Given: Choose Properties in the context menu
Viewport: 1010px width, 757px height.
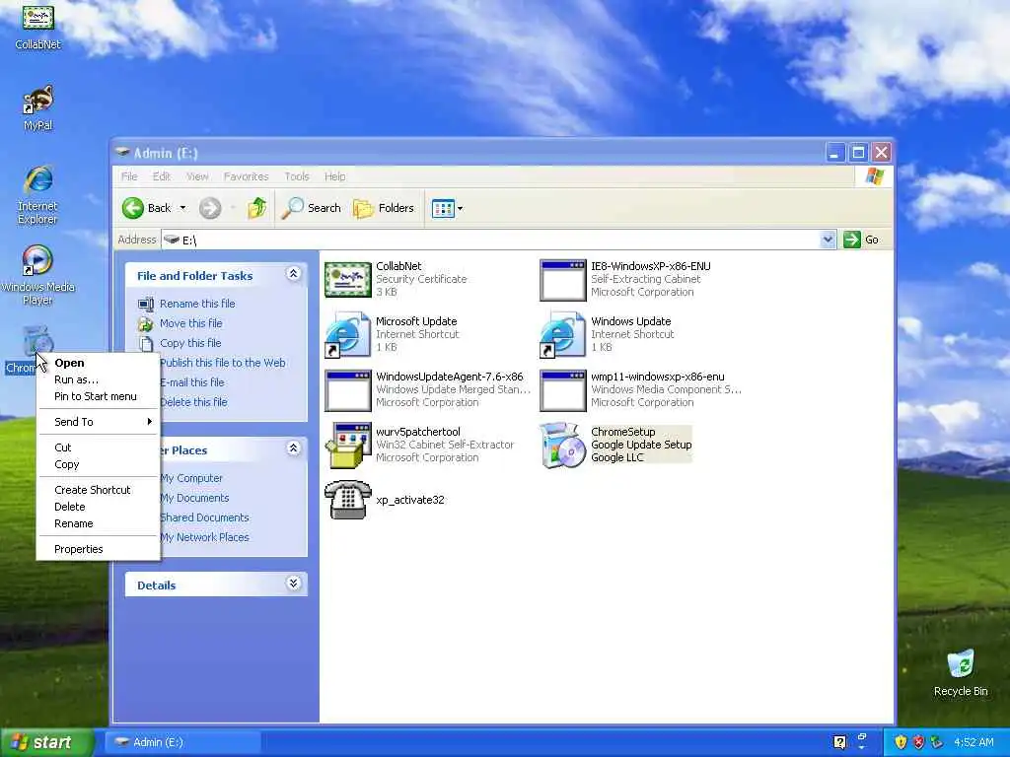Looking at the screenshot, I should coord(98,549).
